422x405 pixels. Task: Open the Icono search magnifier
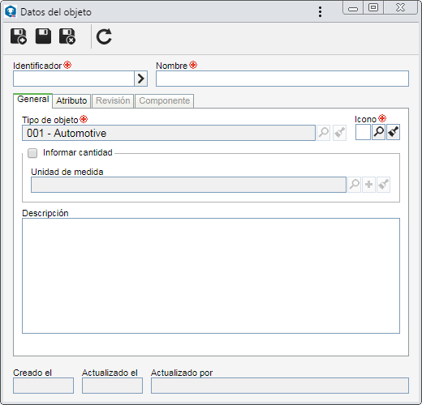click(378, 132)
